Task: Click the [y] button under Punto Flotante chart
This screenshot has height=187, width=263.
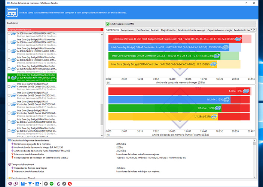Action: 108,135
